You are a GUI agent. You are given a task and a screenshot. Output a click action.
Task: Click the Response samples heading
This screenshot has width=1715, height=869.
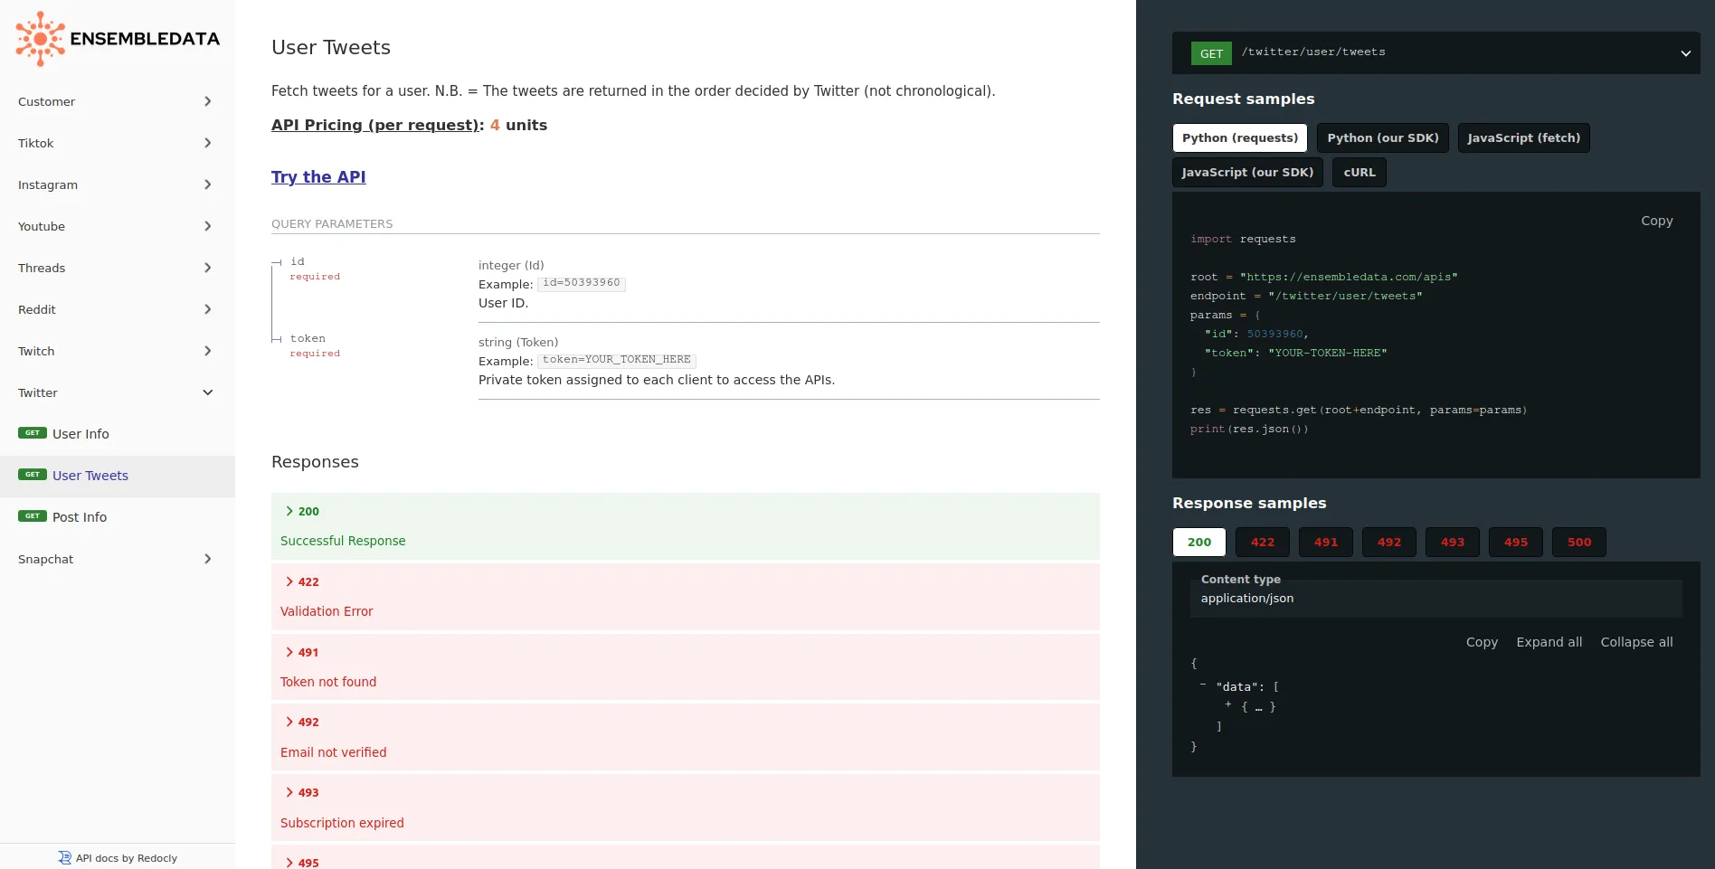pos(1249,503)
